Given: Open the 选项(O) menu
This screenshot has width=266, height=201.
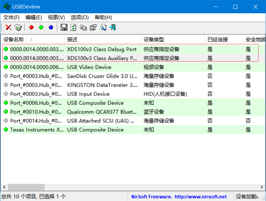Looking at the screenshot, I should [x=80, y=17].
